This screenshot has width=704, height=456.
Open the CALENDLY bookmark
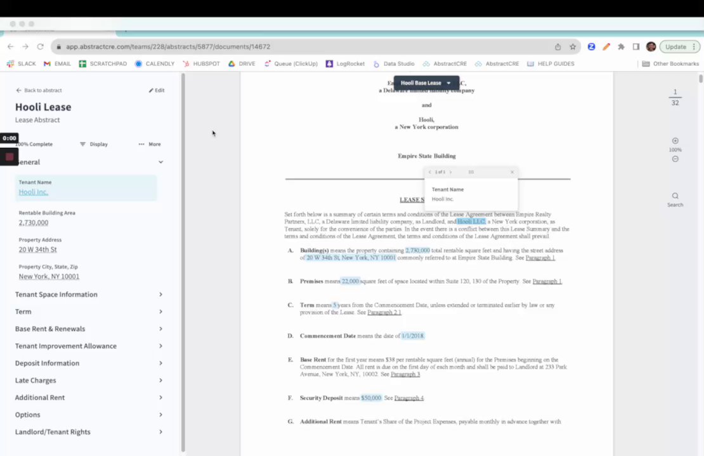155,64
